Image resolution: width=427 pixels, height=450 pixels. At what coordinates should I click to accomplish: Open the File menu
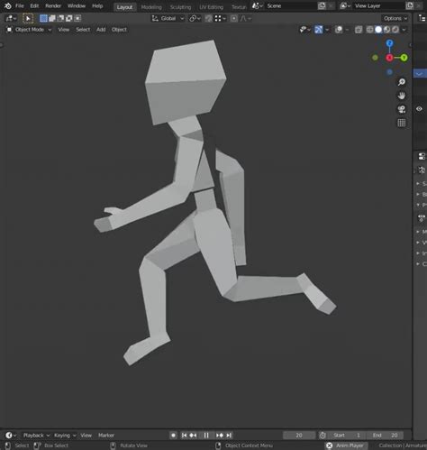(x=20, y=5)
